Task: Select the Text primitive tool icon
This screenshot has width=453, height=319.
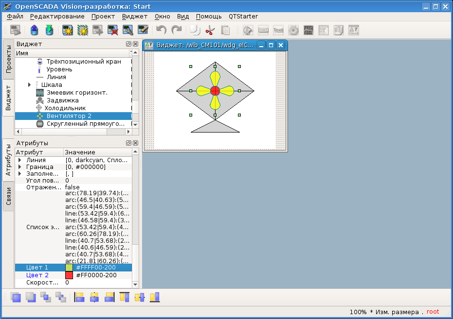Action: click(278, 31)
